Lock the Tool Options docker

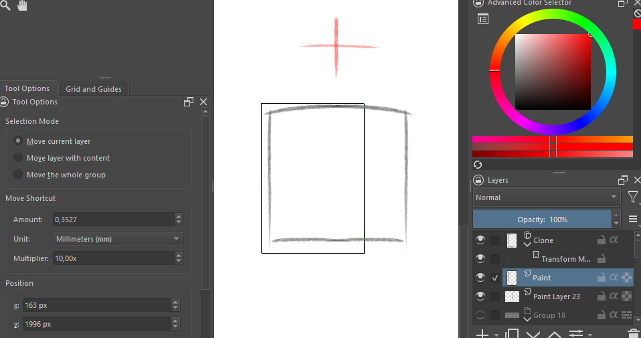point(4,102)
